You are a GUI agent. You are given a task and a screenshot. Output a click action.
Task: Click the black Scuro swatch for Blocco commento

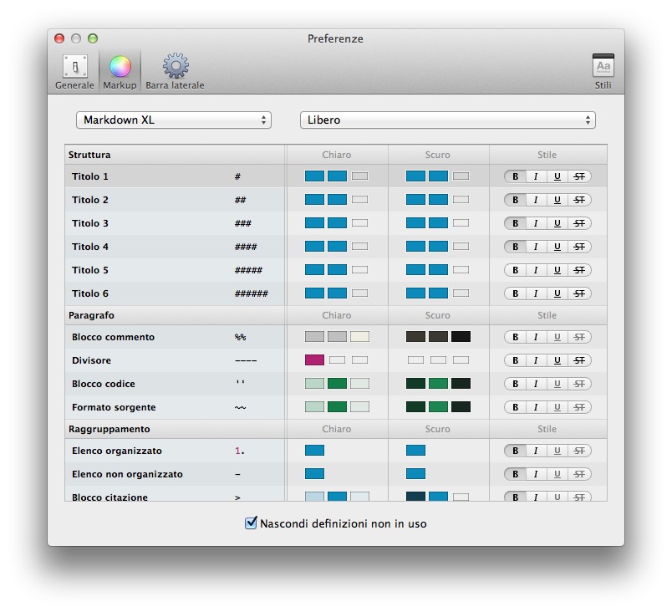point(461,337)
